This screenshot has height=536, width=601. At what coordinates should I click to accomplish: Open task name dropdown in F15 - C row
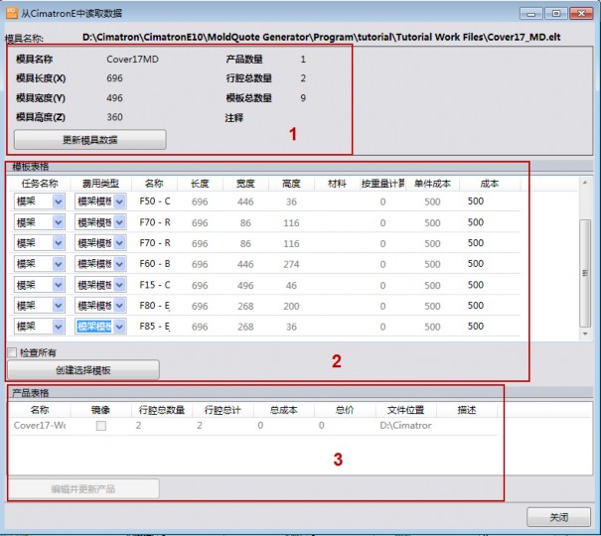click(59, 285)
